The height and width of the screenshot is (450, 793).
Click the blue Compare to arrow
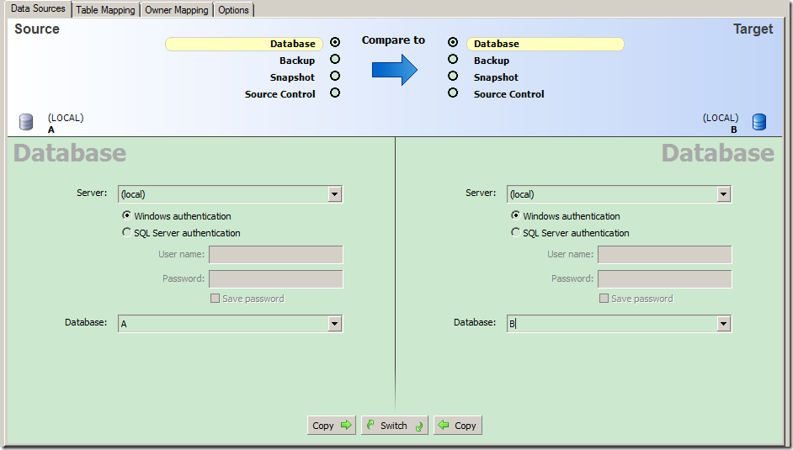click(395, 70)
